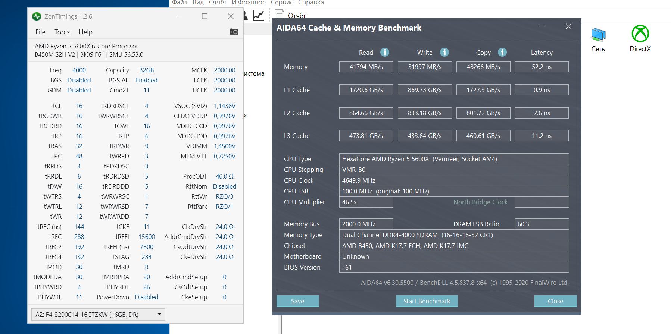The image size is (671, 334).
Task: Click the Freq value 4000 in ZenTimings
Action: click(x=79, y=70)
